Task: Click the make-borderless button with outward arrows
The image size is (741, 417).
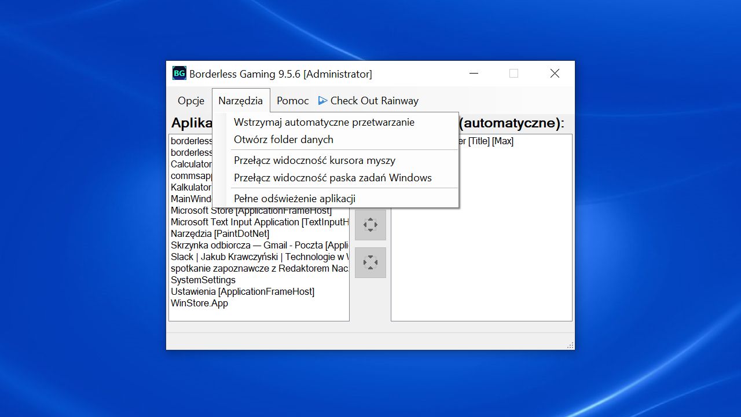Action: pyautogui.click(x=370, y=225)
